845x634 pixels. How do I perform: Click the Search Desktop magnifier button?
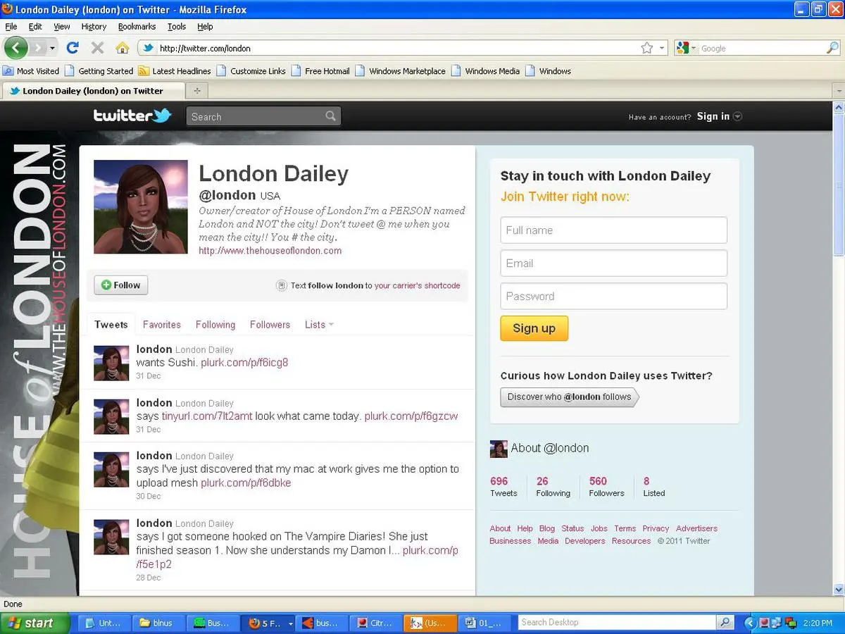pyautogui.click(x=725, y=623)
